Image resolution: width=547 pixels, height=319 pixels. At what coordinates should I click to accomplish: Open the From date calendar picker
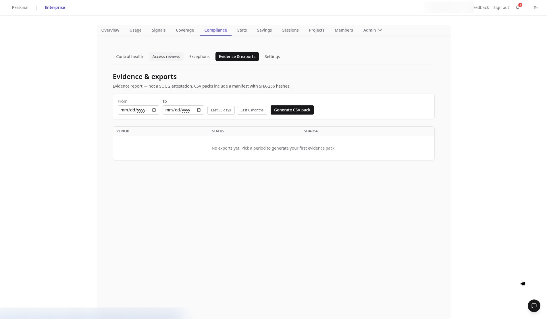(x=154, y=110)
